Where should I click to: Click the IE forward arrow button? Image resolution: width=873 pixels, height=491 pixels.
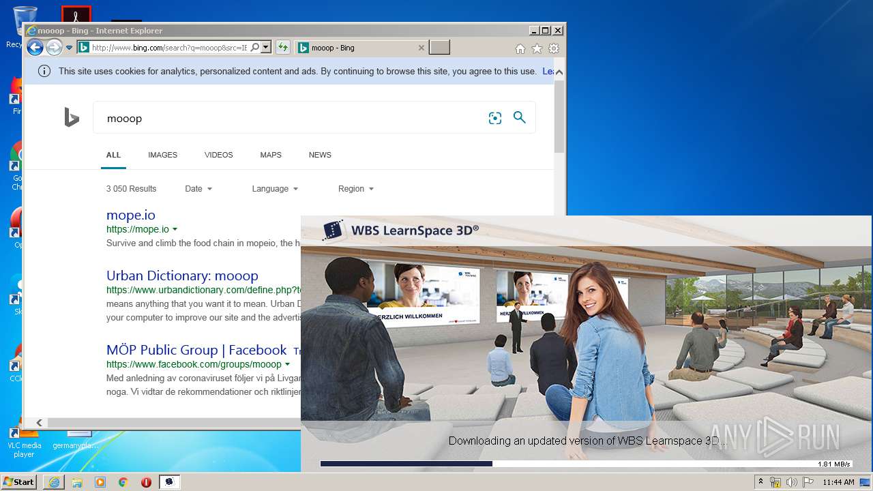click(x=54, y=47)
